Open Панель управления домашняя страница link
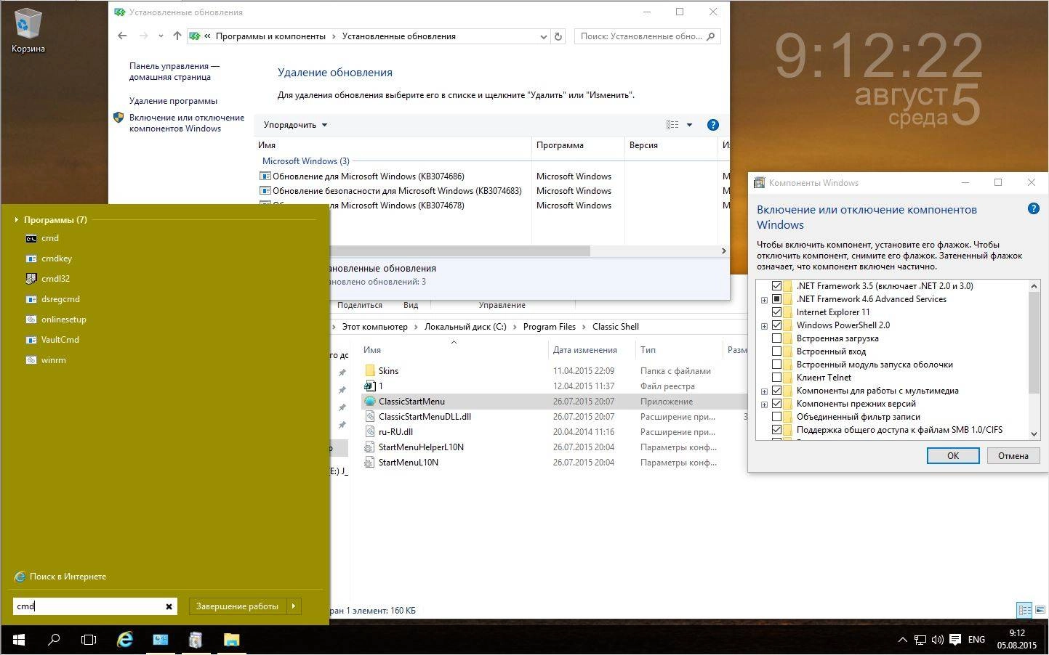This screenshot has height=655, width=1049. (x=174, y=71)
